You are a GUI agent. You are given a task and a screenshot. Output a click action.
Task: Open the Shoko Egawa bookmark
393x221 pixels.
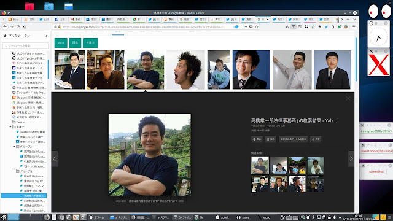33,211
